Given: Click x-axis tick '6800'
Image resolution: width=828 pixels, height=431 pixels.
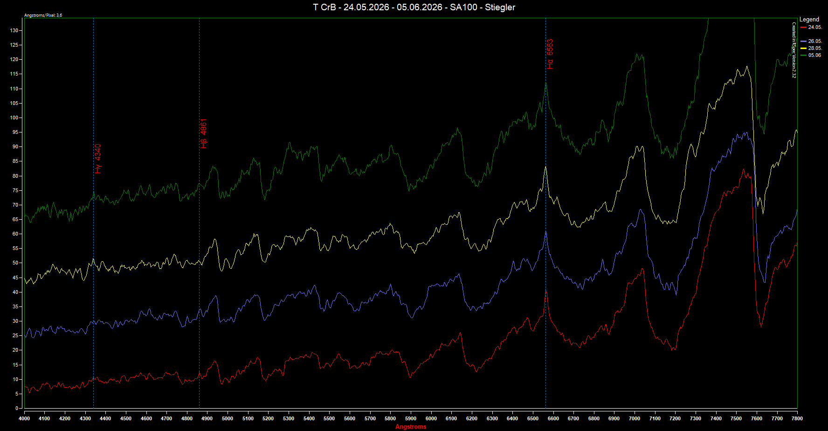Looking at the screenshot, I should (594, 418).
